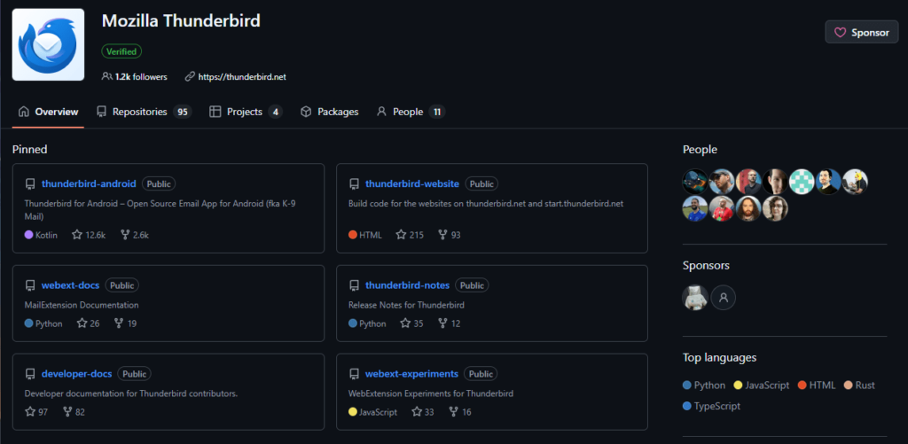Click the Python color dot in Top languages

[687, 386]
